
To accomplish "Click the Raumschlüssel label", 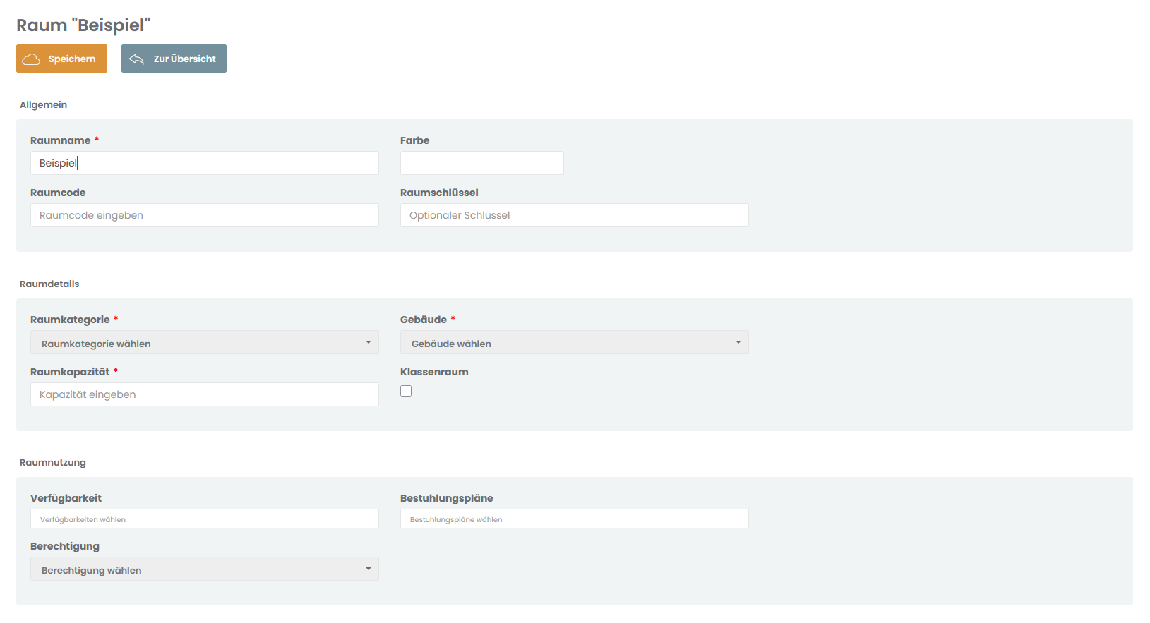I will [439, 193].
